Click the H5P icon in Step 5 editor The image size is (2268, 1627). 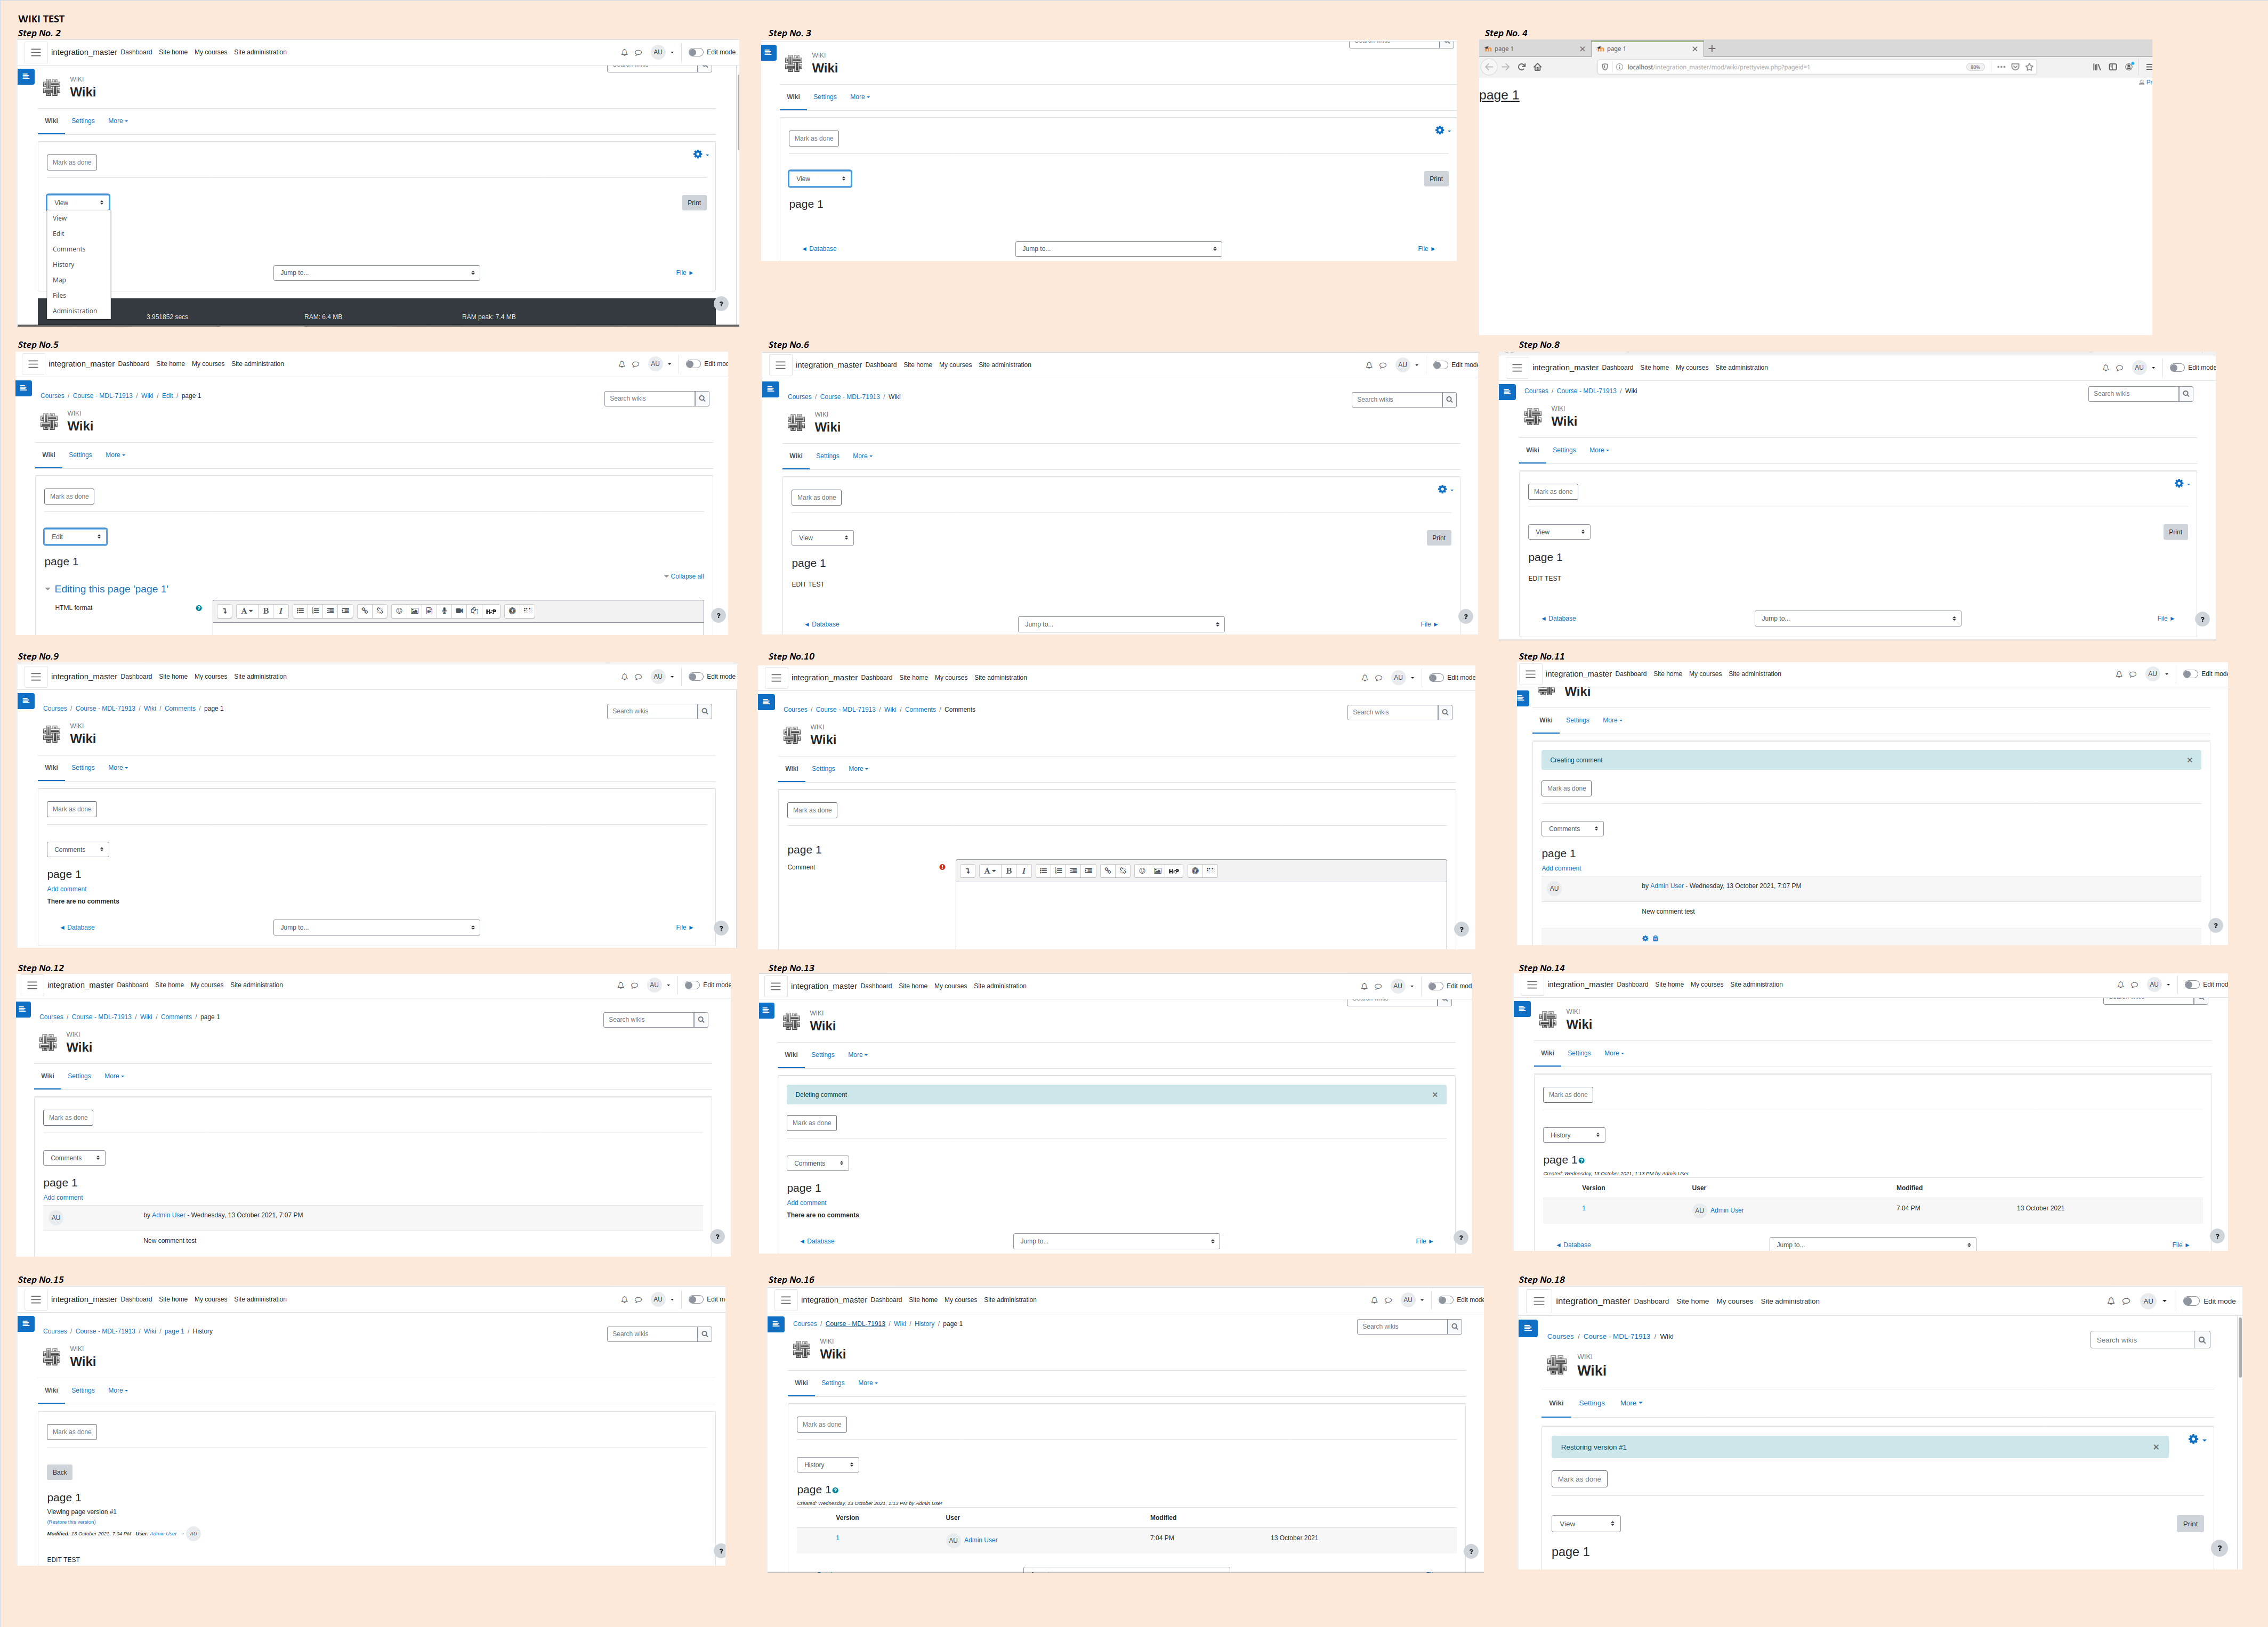pos(491,611)
